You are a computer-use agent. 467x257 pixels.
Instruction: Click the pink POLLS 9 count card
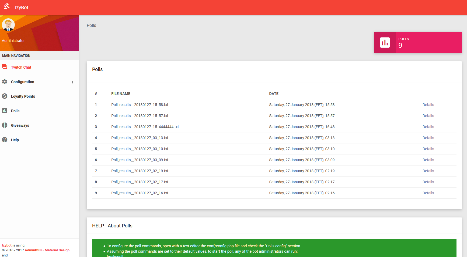click(418, 43)
